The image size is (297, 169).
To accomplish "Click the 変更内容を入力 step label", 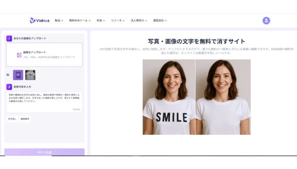I will tap(22, 87).
